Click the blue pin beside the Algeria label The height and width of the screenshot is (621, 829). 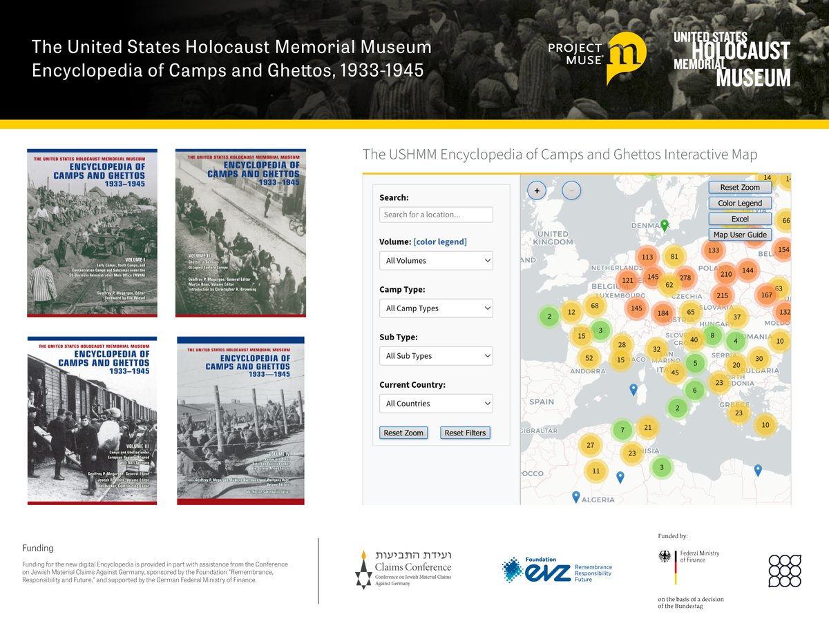[576, 497]
